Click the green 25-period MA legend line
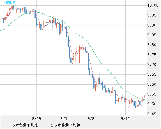Screen dimensions: 161x129 pyautogui.click(x=46, y=125)
